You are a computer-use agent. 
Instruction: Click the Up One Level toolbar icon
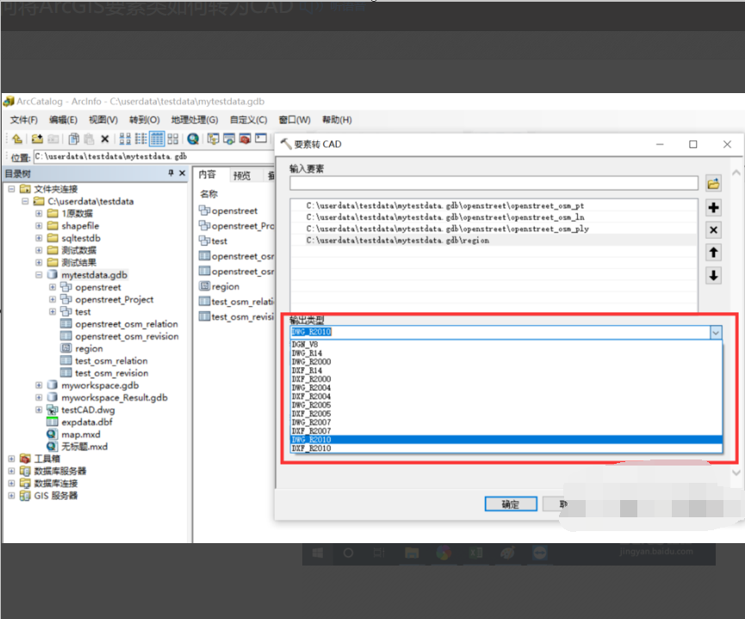tap(17, 139)
